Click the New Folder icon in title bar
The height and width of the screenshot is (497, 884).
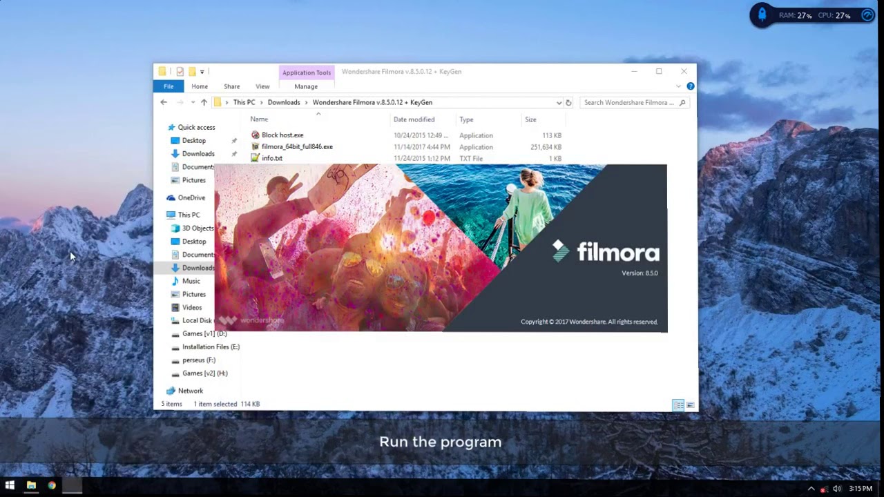[192, 72]
